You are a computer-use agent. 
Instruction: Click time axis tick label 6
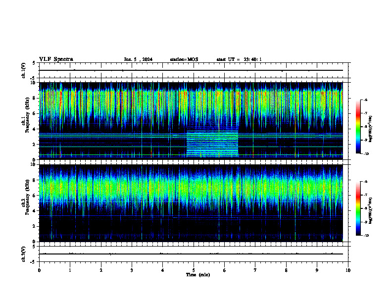225,270
